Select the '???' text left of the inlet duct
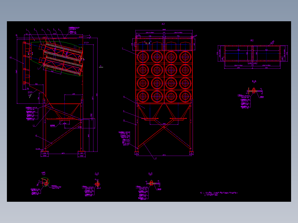This screenshot has height=223, width=298. tap(30, 92)
